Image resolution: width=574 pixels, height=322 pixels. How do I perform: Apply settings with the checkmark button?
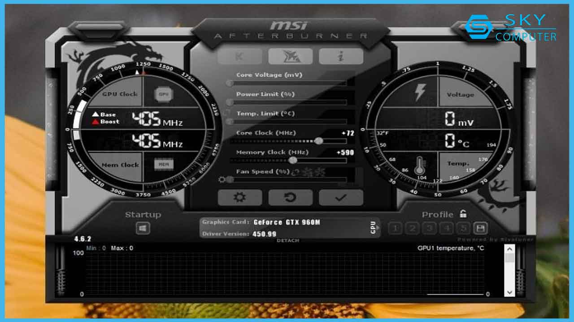click(x=341, y=197)
